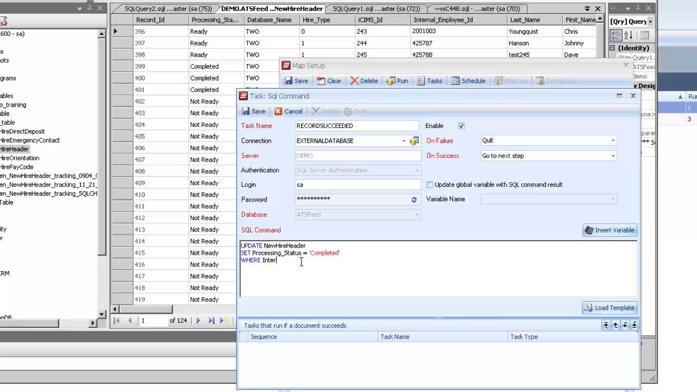Click inside the SQL Command text area
The height and width of the screenshot is (392, 697).
(x=438, y=269)
